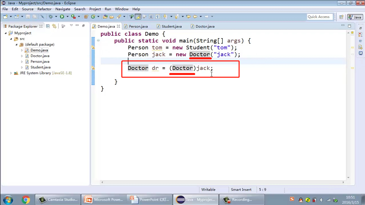Viewport: 365px width, 205px height.
Task: Select Student.java in Package Explorer
Action: pos(40,67)
